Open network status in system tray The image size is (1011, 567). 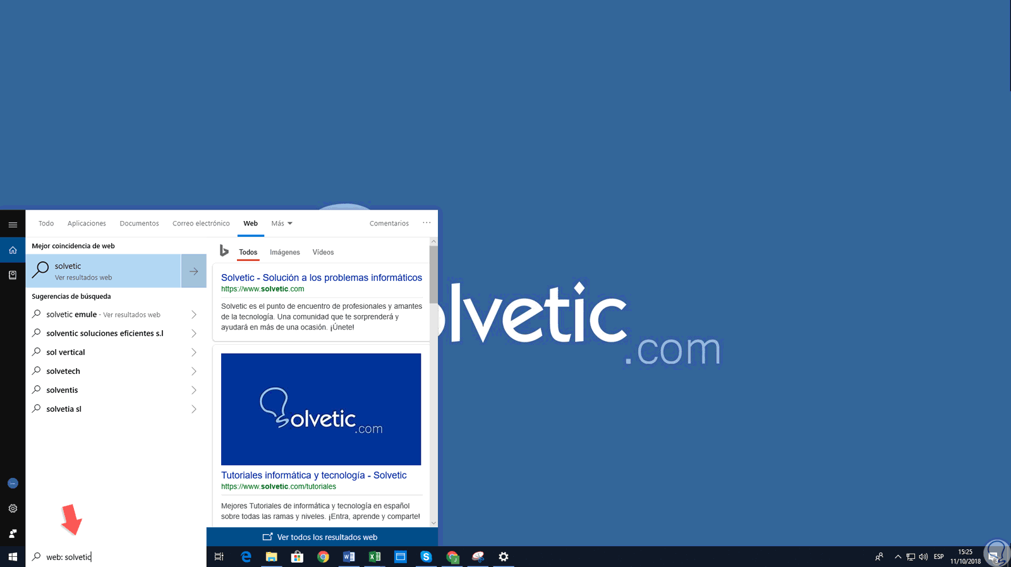(x=911, y=557)
